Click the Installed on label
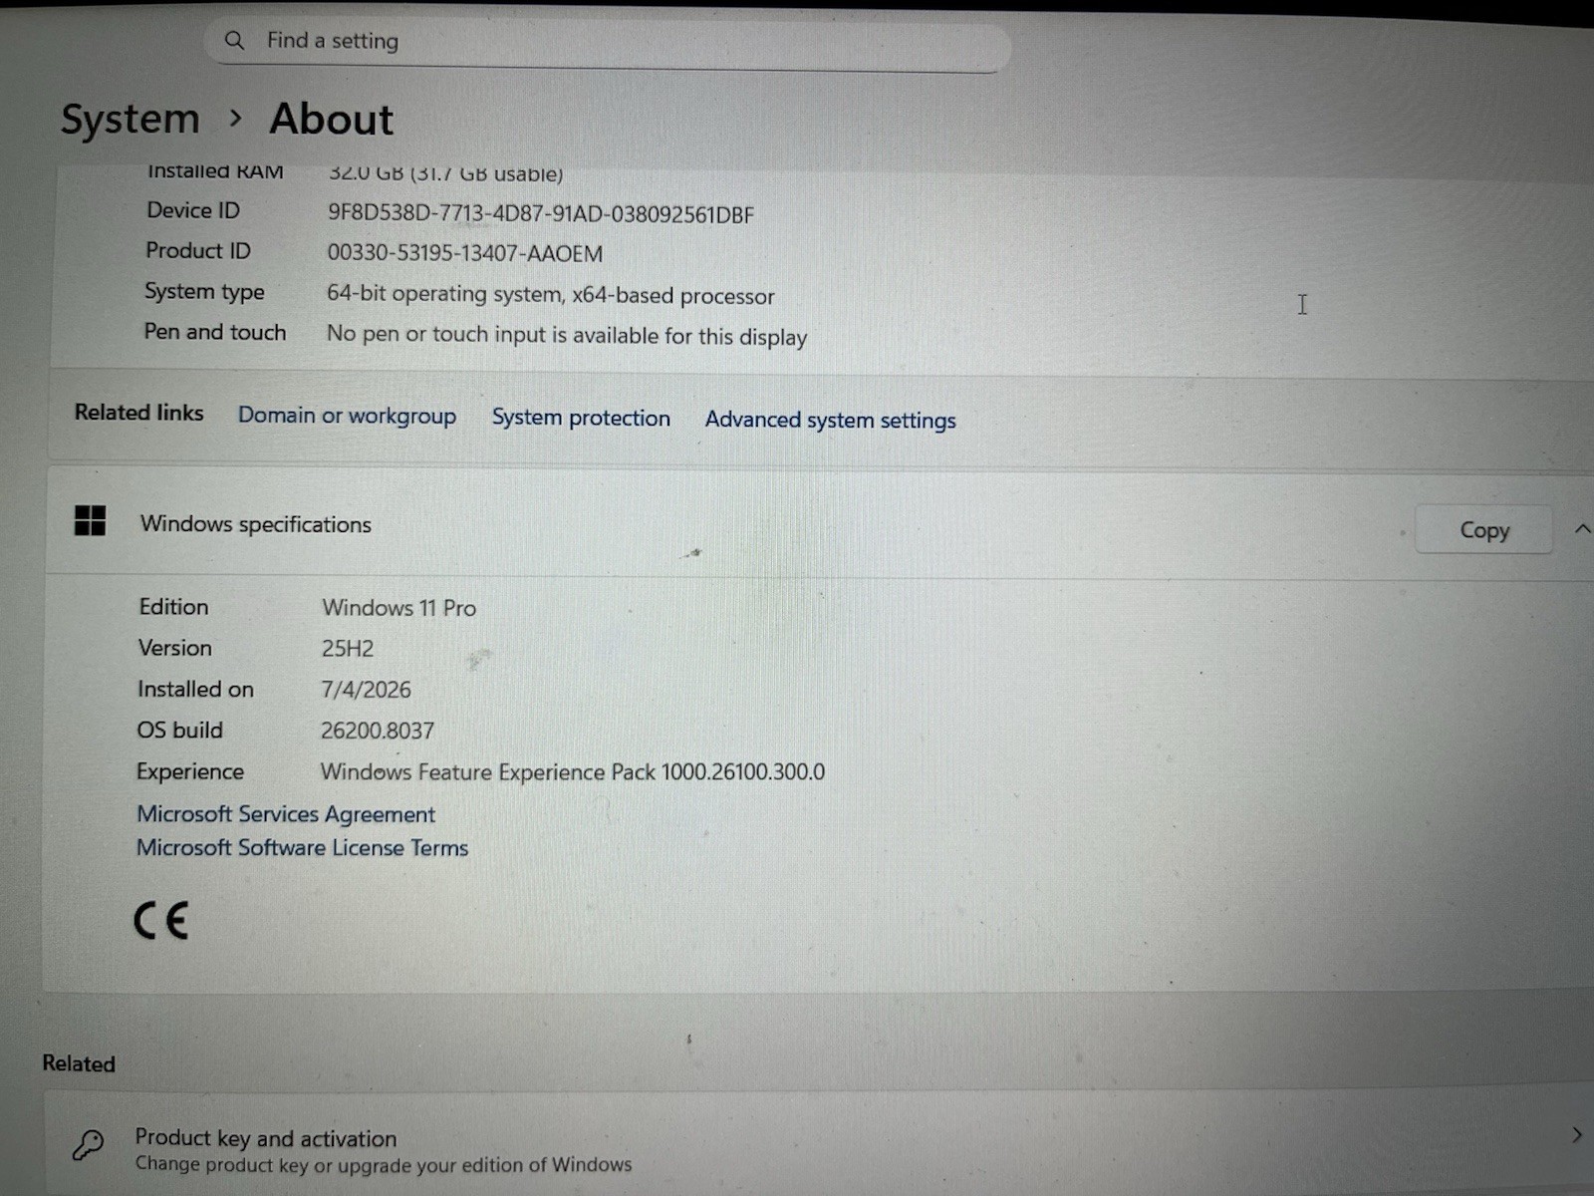 195,690
